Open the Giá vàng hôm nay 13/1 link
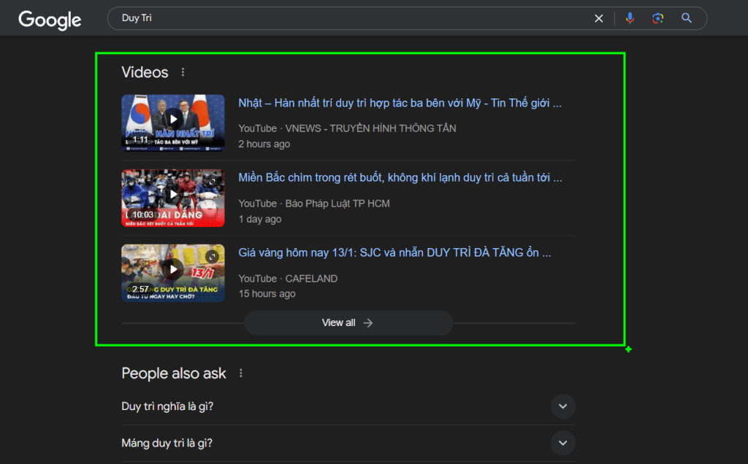 pos(394,253)
